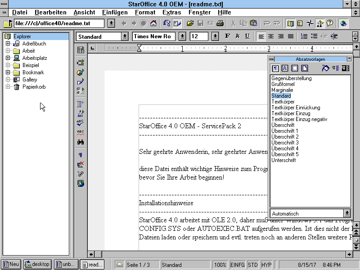Set paragraph alignment to right-aligned
This screenshot has width=360, height=270.
click(x=281, y=36)
